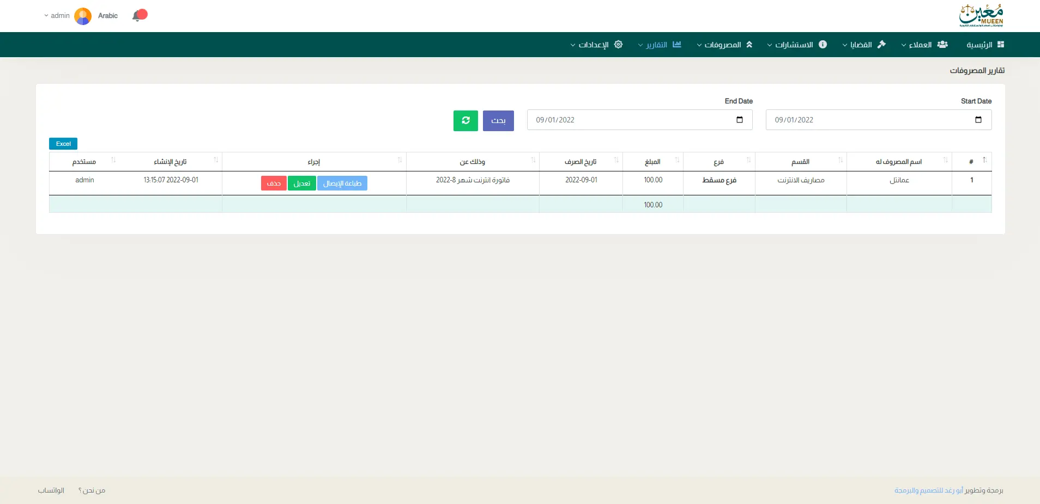Click the red حذف delete button
This screenshot has height=504, width=1040.
274,183
